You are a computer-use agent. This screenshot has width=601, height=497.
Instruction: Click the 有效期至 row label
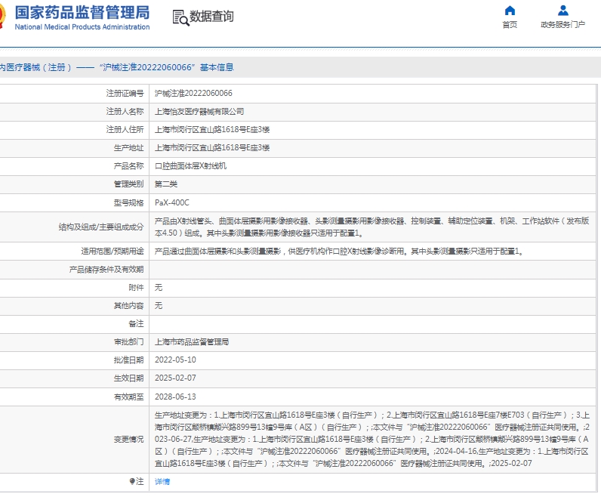click(x=129, y=397)
